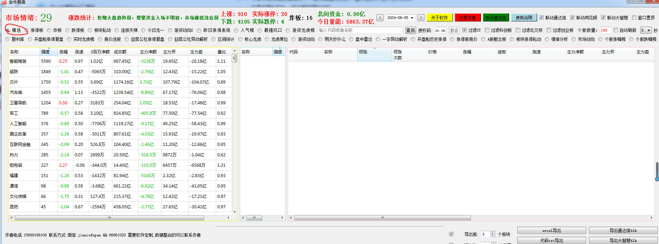This screenshot has height=244, width=659.
Task: Uncheck the 过滤ST filter
Action: [x=464, y=30]
